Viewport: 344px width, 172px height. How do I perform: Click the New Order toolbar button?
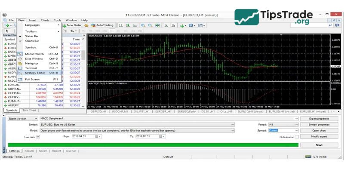click(74, 25)
